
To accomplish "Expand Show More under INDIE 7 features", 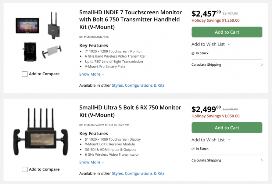I will [92, 74].
